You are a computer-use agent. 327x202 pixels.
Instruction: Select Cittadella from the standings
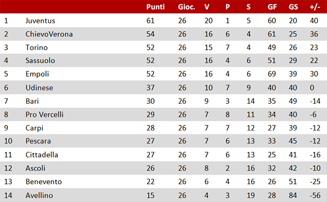click(42, 155)
